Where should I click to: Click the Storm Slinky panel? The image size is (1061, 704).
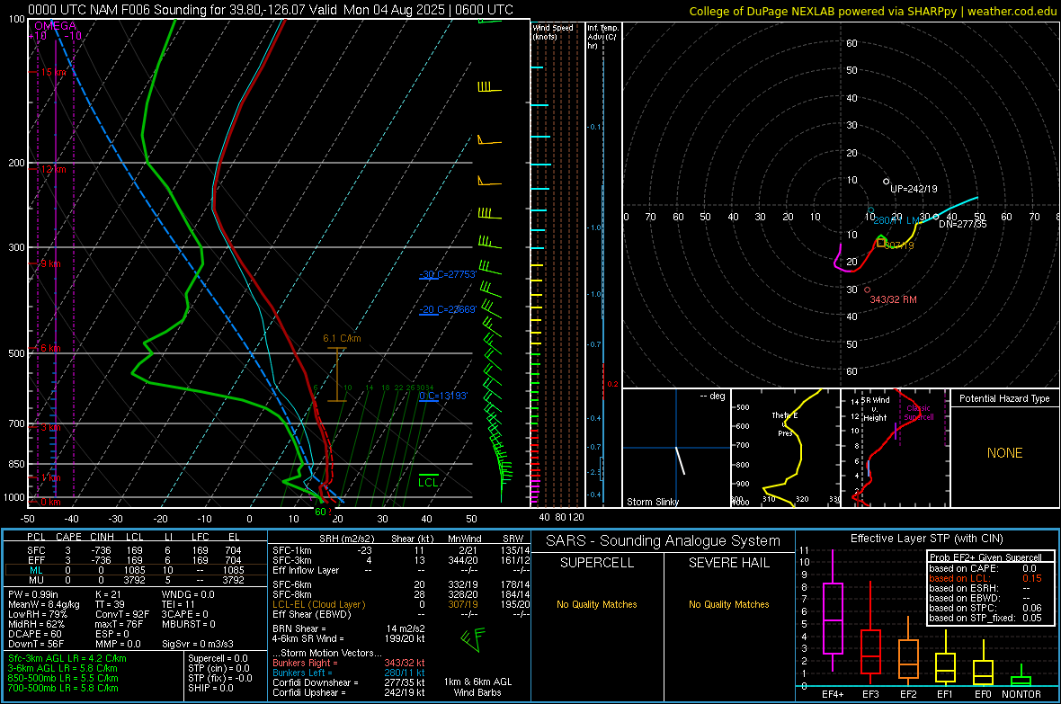(676, 448)
